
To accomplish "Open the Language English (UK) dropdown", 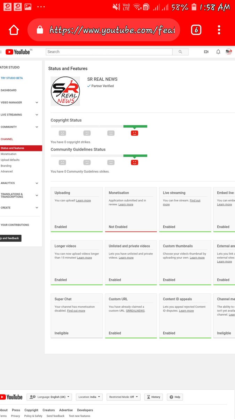I will tap(49, 397).
